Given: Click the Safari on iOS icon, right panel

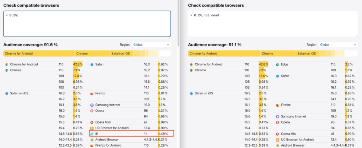Looking at the screenshot, I should coord(191,94).
